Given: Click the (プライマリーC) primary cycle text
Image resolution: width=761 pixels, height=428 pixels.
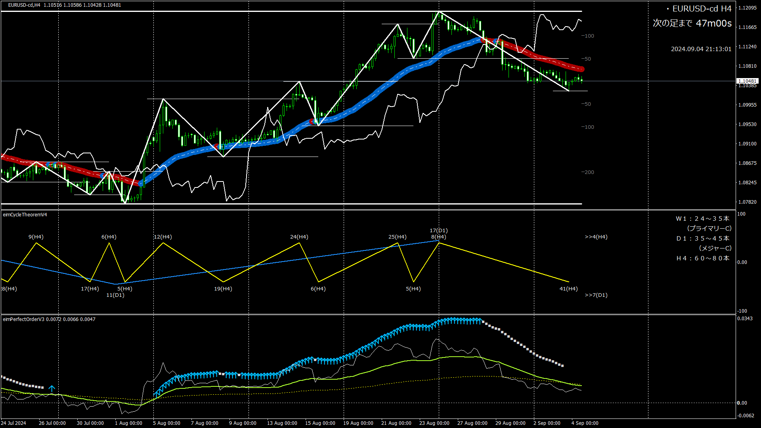Looking at the screenshot, I should pyautogui.click(x=709, y=229).
